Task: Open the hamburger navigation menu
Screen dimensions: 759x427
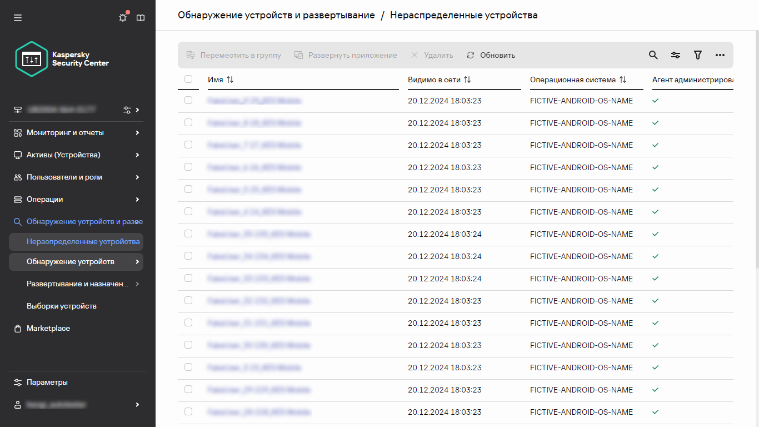Action: coord(18,18)
